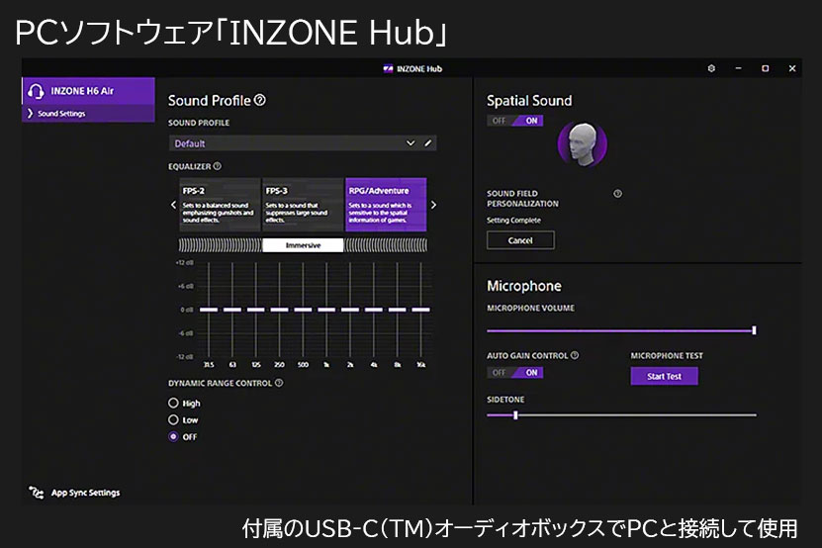Image resolution: width=822 pixels, height=548 pixels.
Task: Open Sound Profile help icon
Action: pos(259,100)
